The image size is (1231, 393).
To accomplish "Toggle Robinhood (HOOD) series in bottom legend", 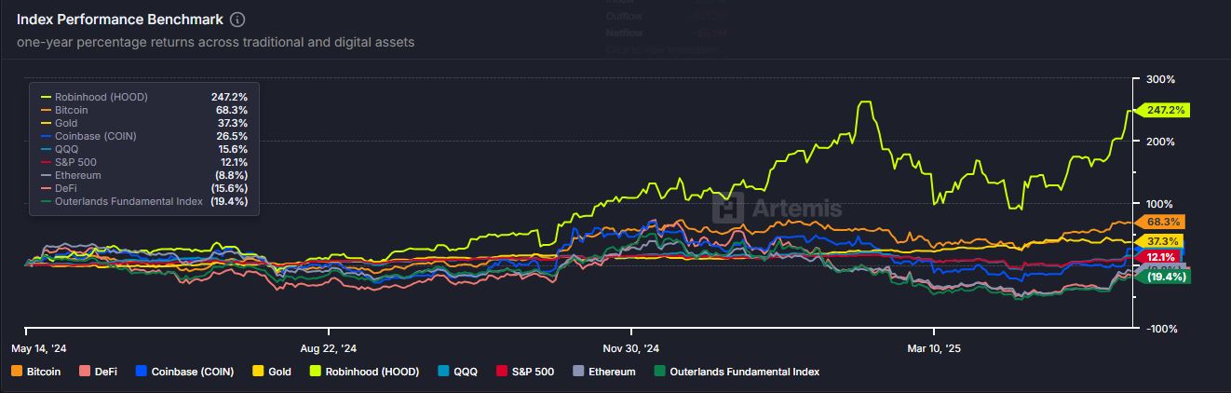I will [x=366, y=372].
